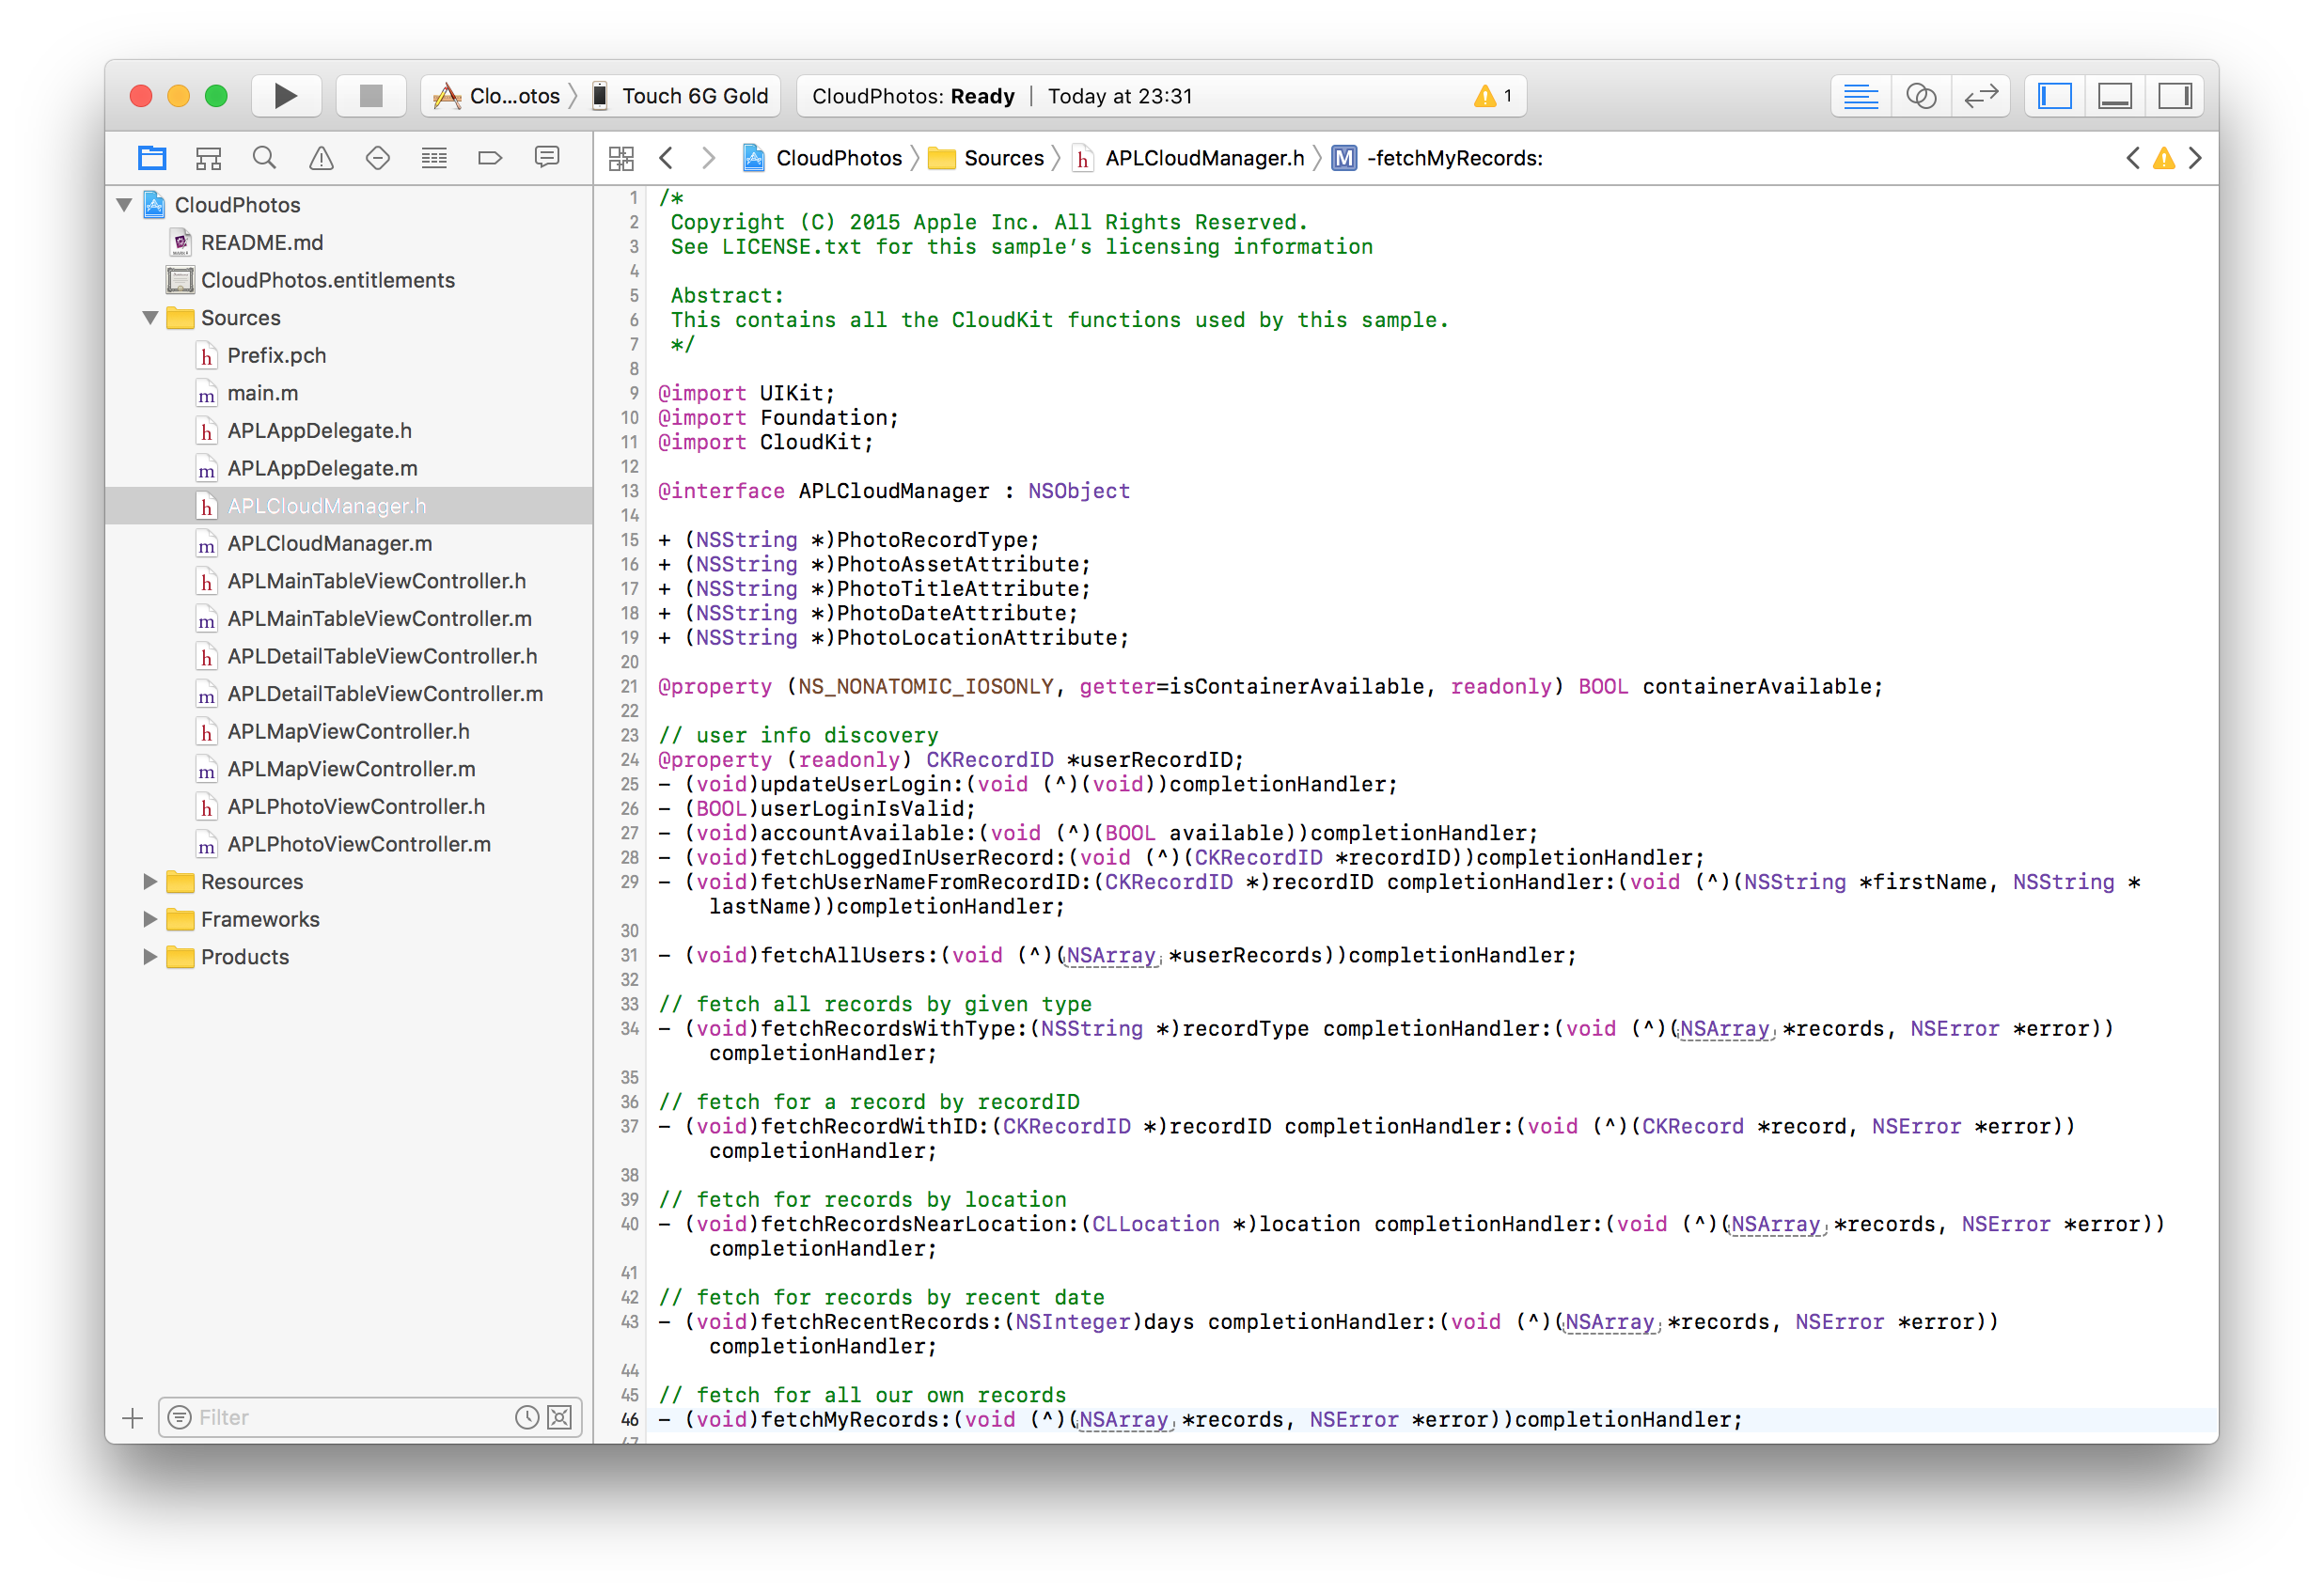Click the containerAvailable property name
This screenshot has width=2324, height=1594.
click(x=1755, y=687)
